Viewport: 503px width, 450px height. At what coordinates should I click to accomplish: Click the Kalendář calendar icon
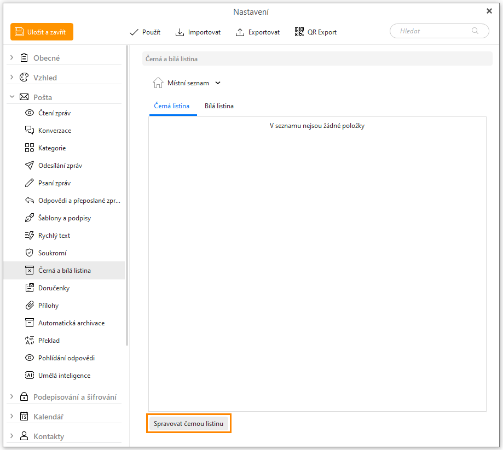pyautogui.click(x=24, y=416)
